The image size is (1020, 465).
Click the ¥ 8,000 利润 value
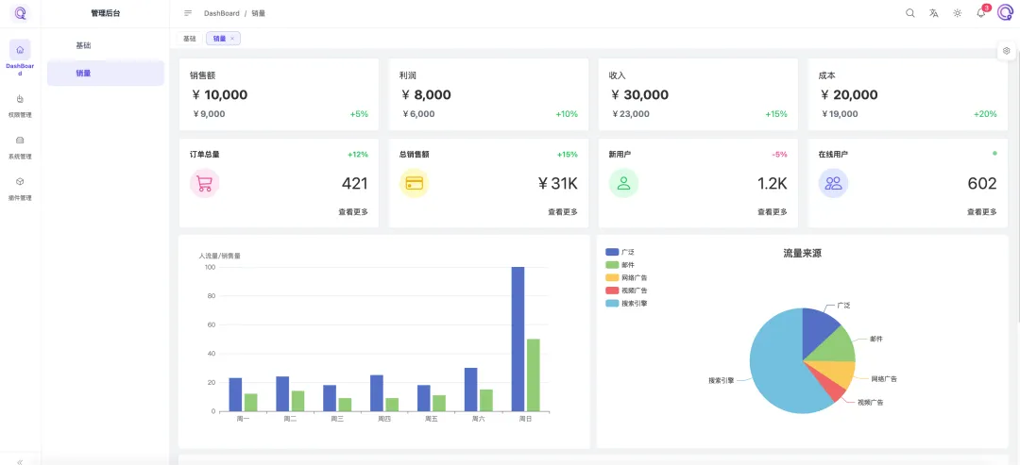pos(426,95)
